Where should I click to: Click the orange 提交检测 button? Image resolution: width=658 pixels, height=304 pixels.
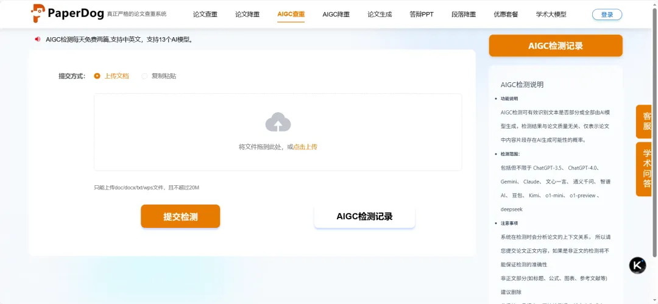[180, 216]
